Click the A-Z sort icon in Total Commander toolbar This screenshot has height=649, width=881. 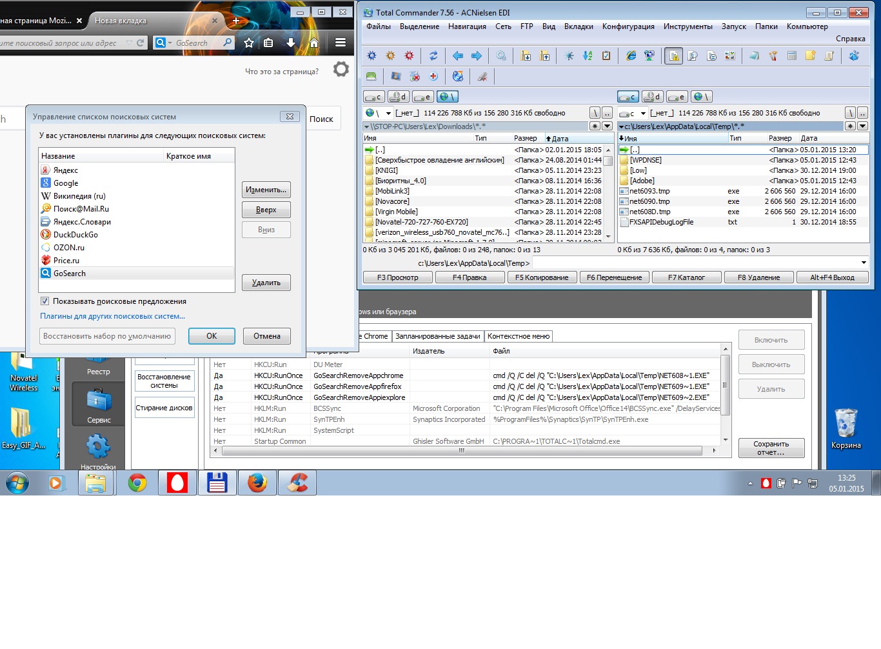pyautogui.click(x=588, y=56)
